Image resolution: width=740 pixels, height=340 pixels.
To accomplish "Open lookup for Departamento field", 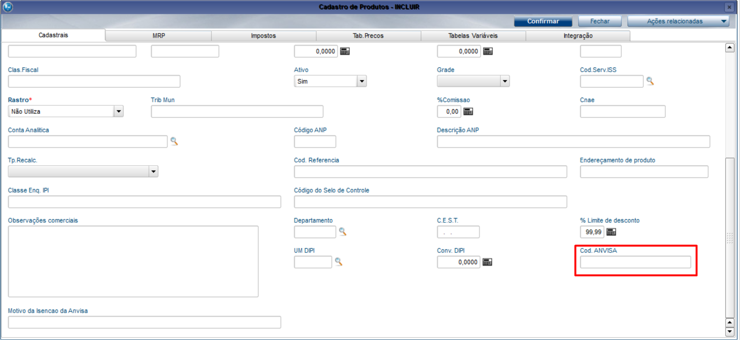I will point(342,232).
